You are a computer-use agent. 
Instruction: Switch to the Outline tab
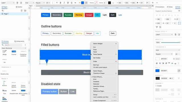[x=19, y=7]
